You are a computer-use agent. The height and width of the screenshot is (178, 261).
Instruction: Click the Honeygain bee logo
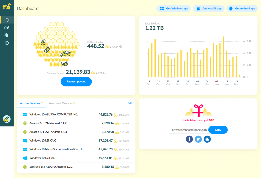[7, 6]
